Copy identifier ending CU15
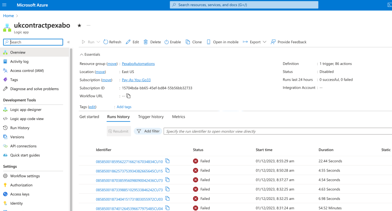This screenshot has width=392, height=211. click(167, 170)
